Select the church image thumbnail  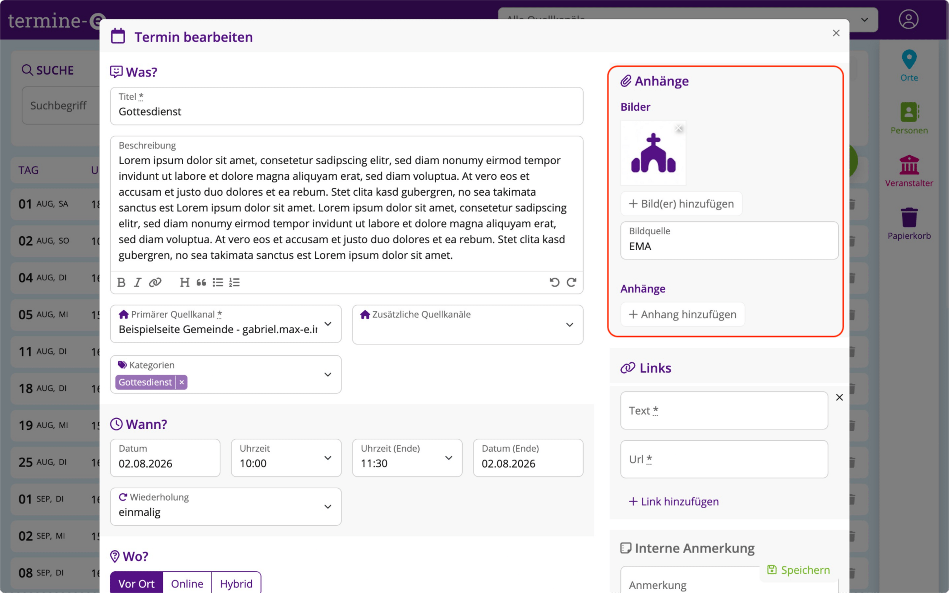653,153
